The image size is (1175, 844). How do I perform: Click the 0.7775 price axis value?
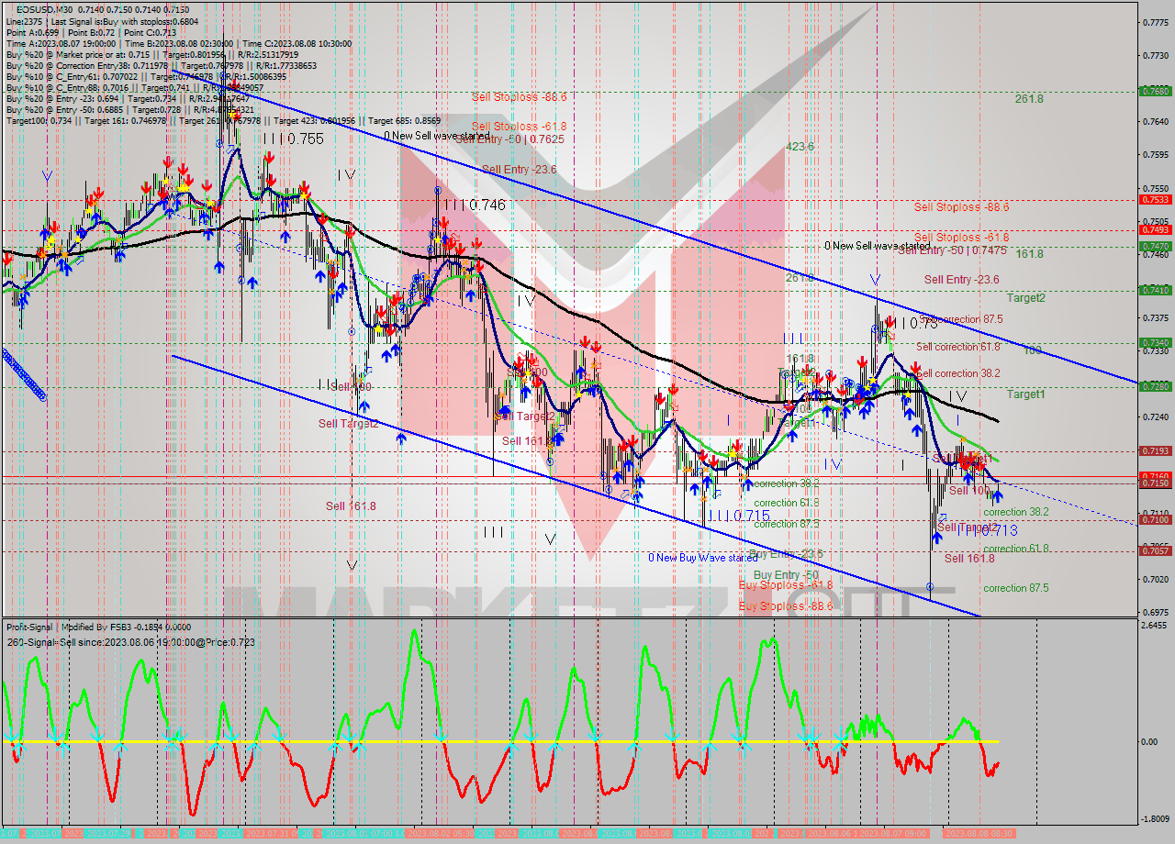pos(1154,22)
